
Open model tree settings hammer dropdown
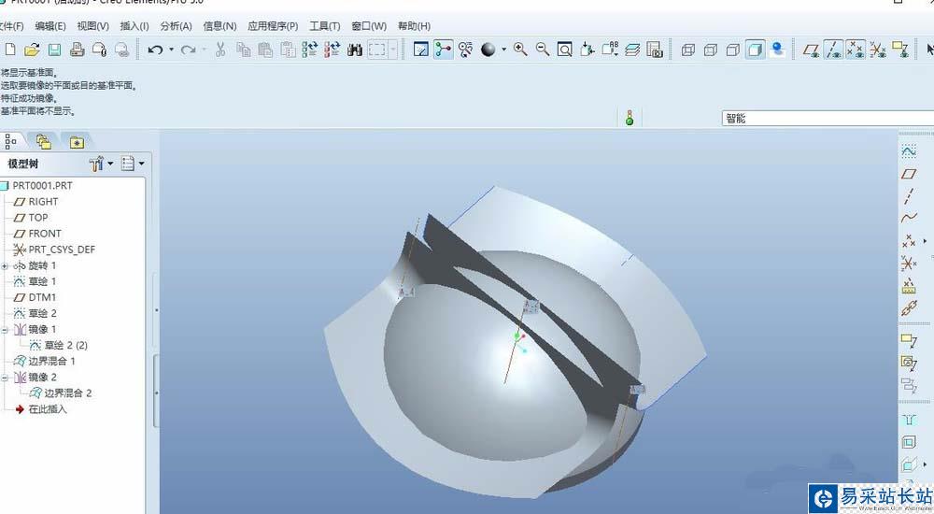pyautogui.click(x=101, y=163)
